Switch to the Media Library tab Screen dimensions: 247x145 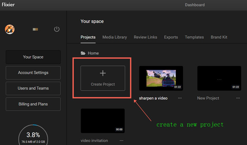click(x=115, y=37)
